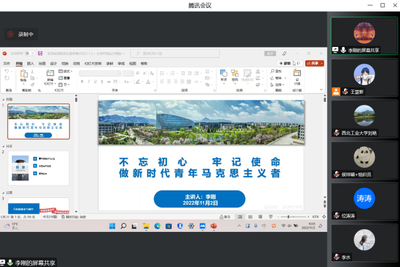400x267 pixels.
Task: Click the Paste icon in the ribbon
Action: [23, 74]
